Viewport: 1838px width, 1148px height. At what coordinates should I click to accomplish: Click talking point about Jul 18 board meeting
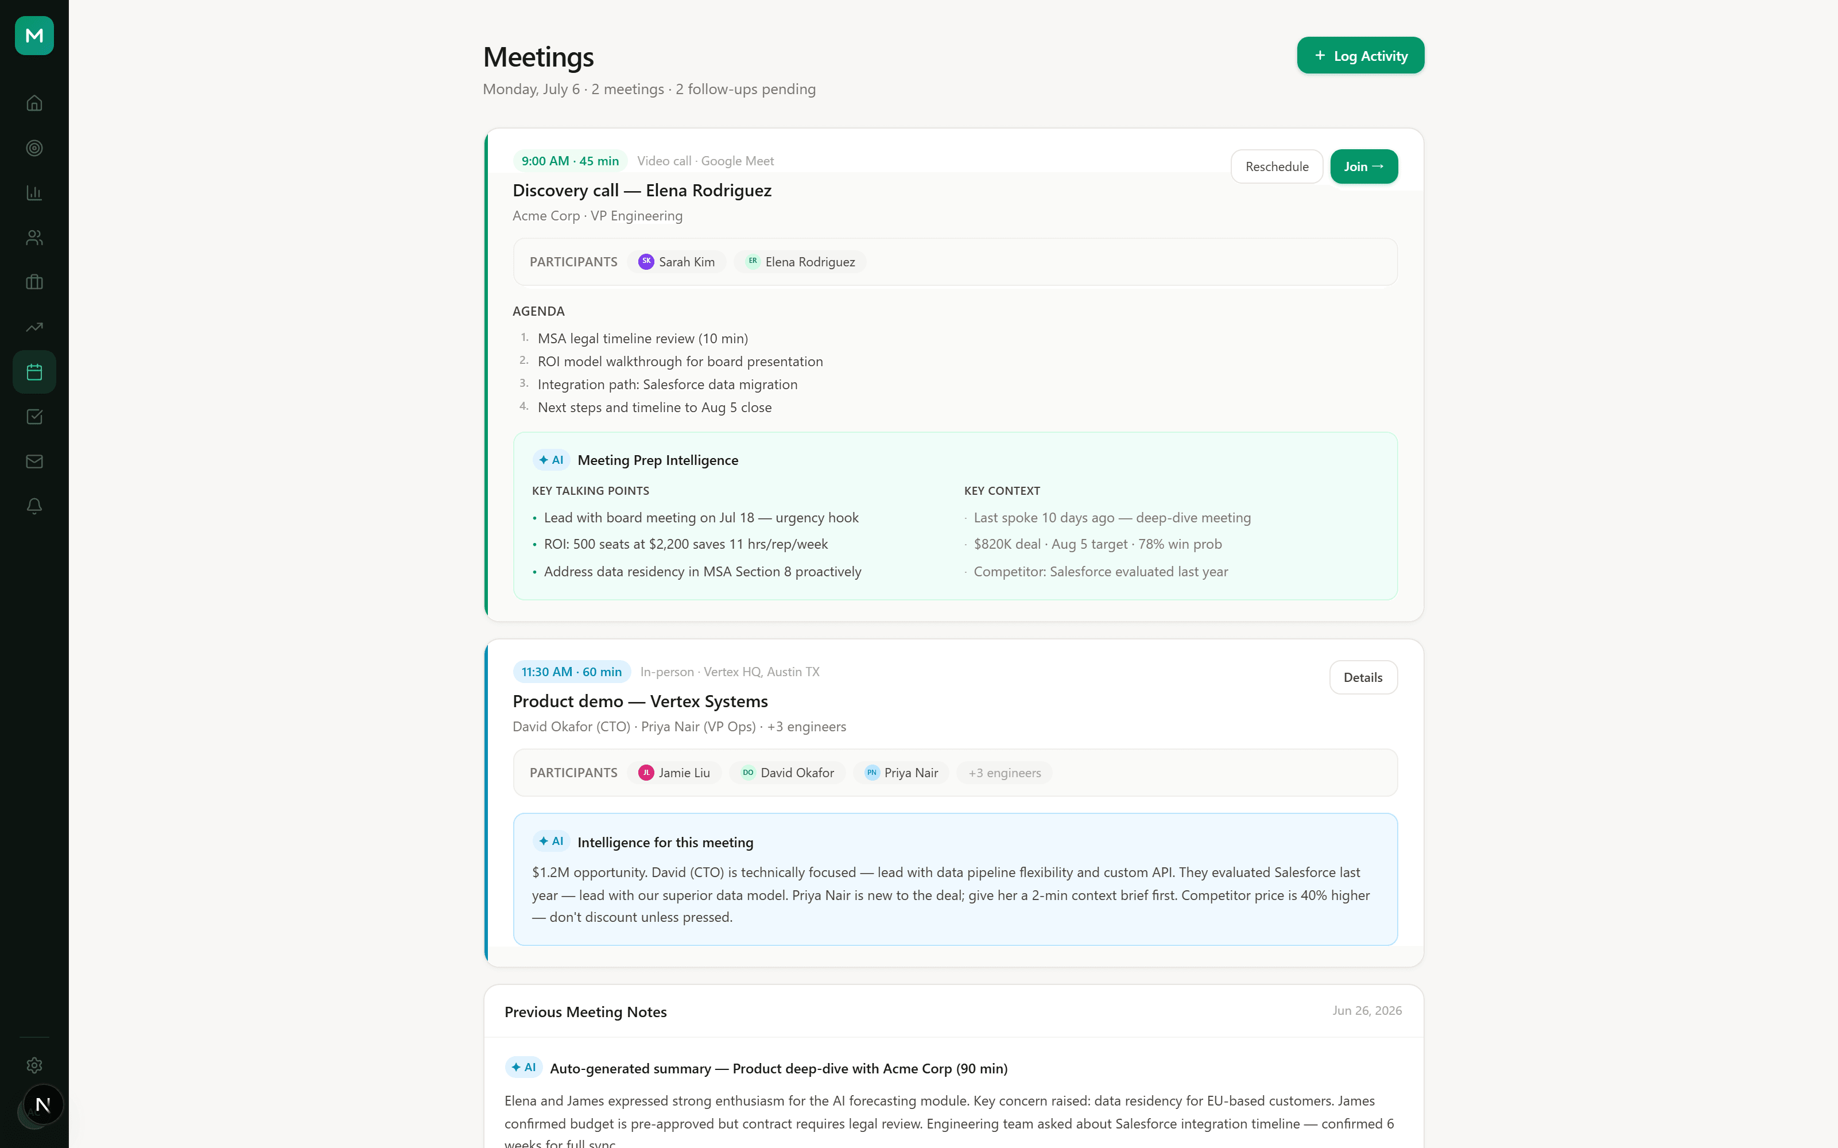pos(701,518)
